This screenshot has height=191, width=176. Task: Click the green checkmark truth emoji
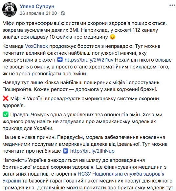6,115
